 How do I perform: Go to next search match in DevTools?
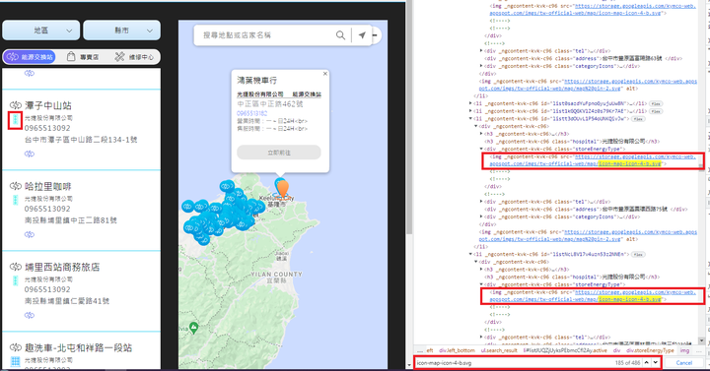[x=655, y=362]
